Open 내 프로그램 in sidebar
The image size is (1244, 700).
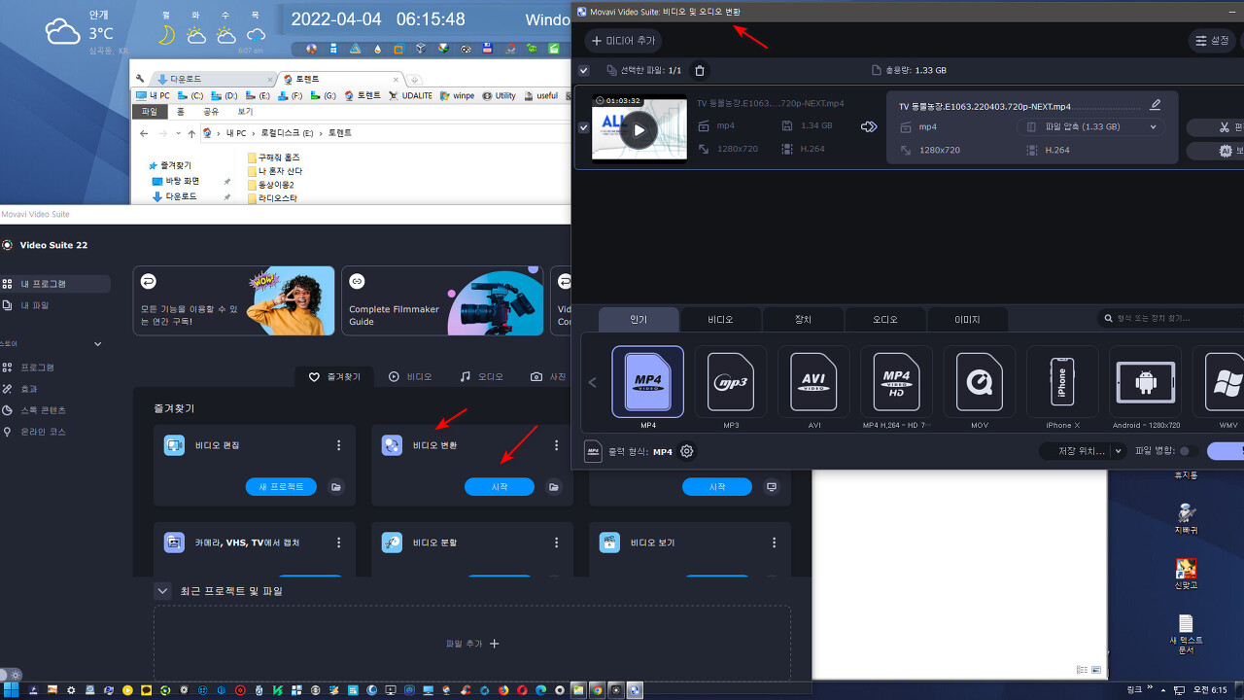(x=55, y=284)
